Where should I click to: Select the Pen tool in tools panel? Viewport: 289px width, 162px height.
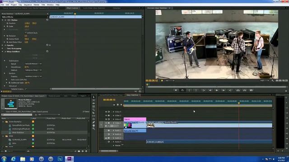pos(93,122)
